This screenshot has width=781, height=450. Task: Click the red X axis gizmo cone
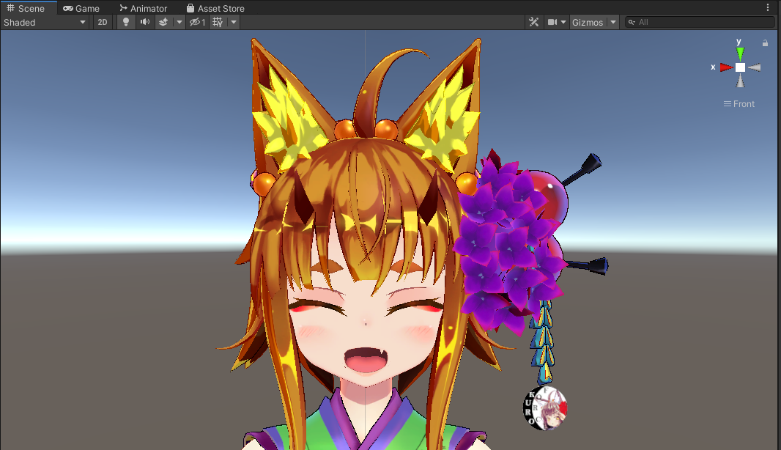[726, 67]
